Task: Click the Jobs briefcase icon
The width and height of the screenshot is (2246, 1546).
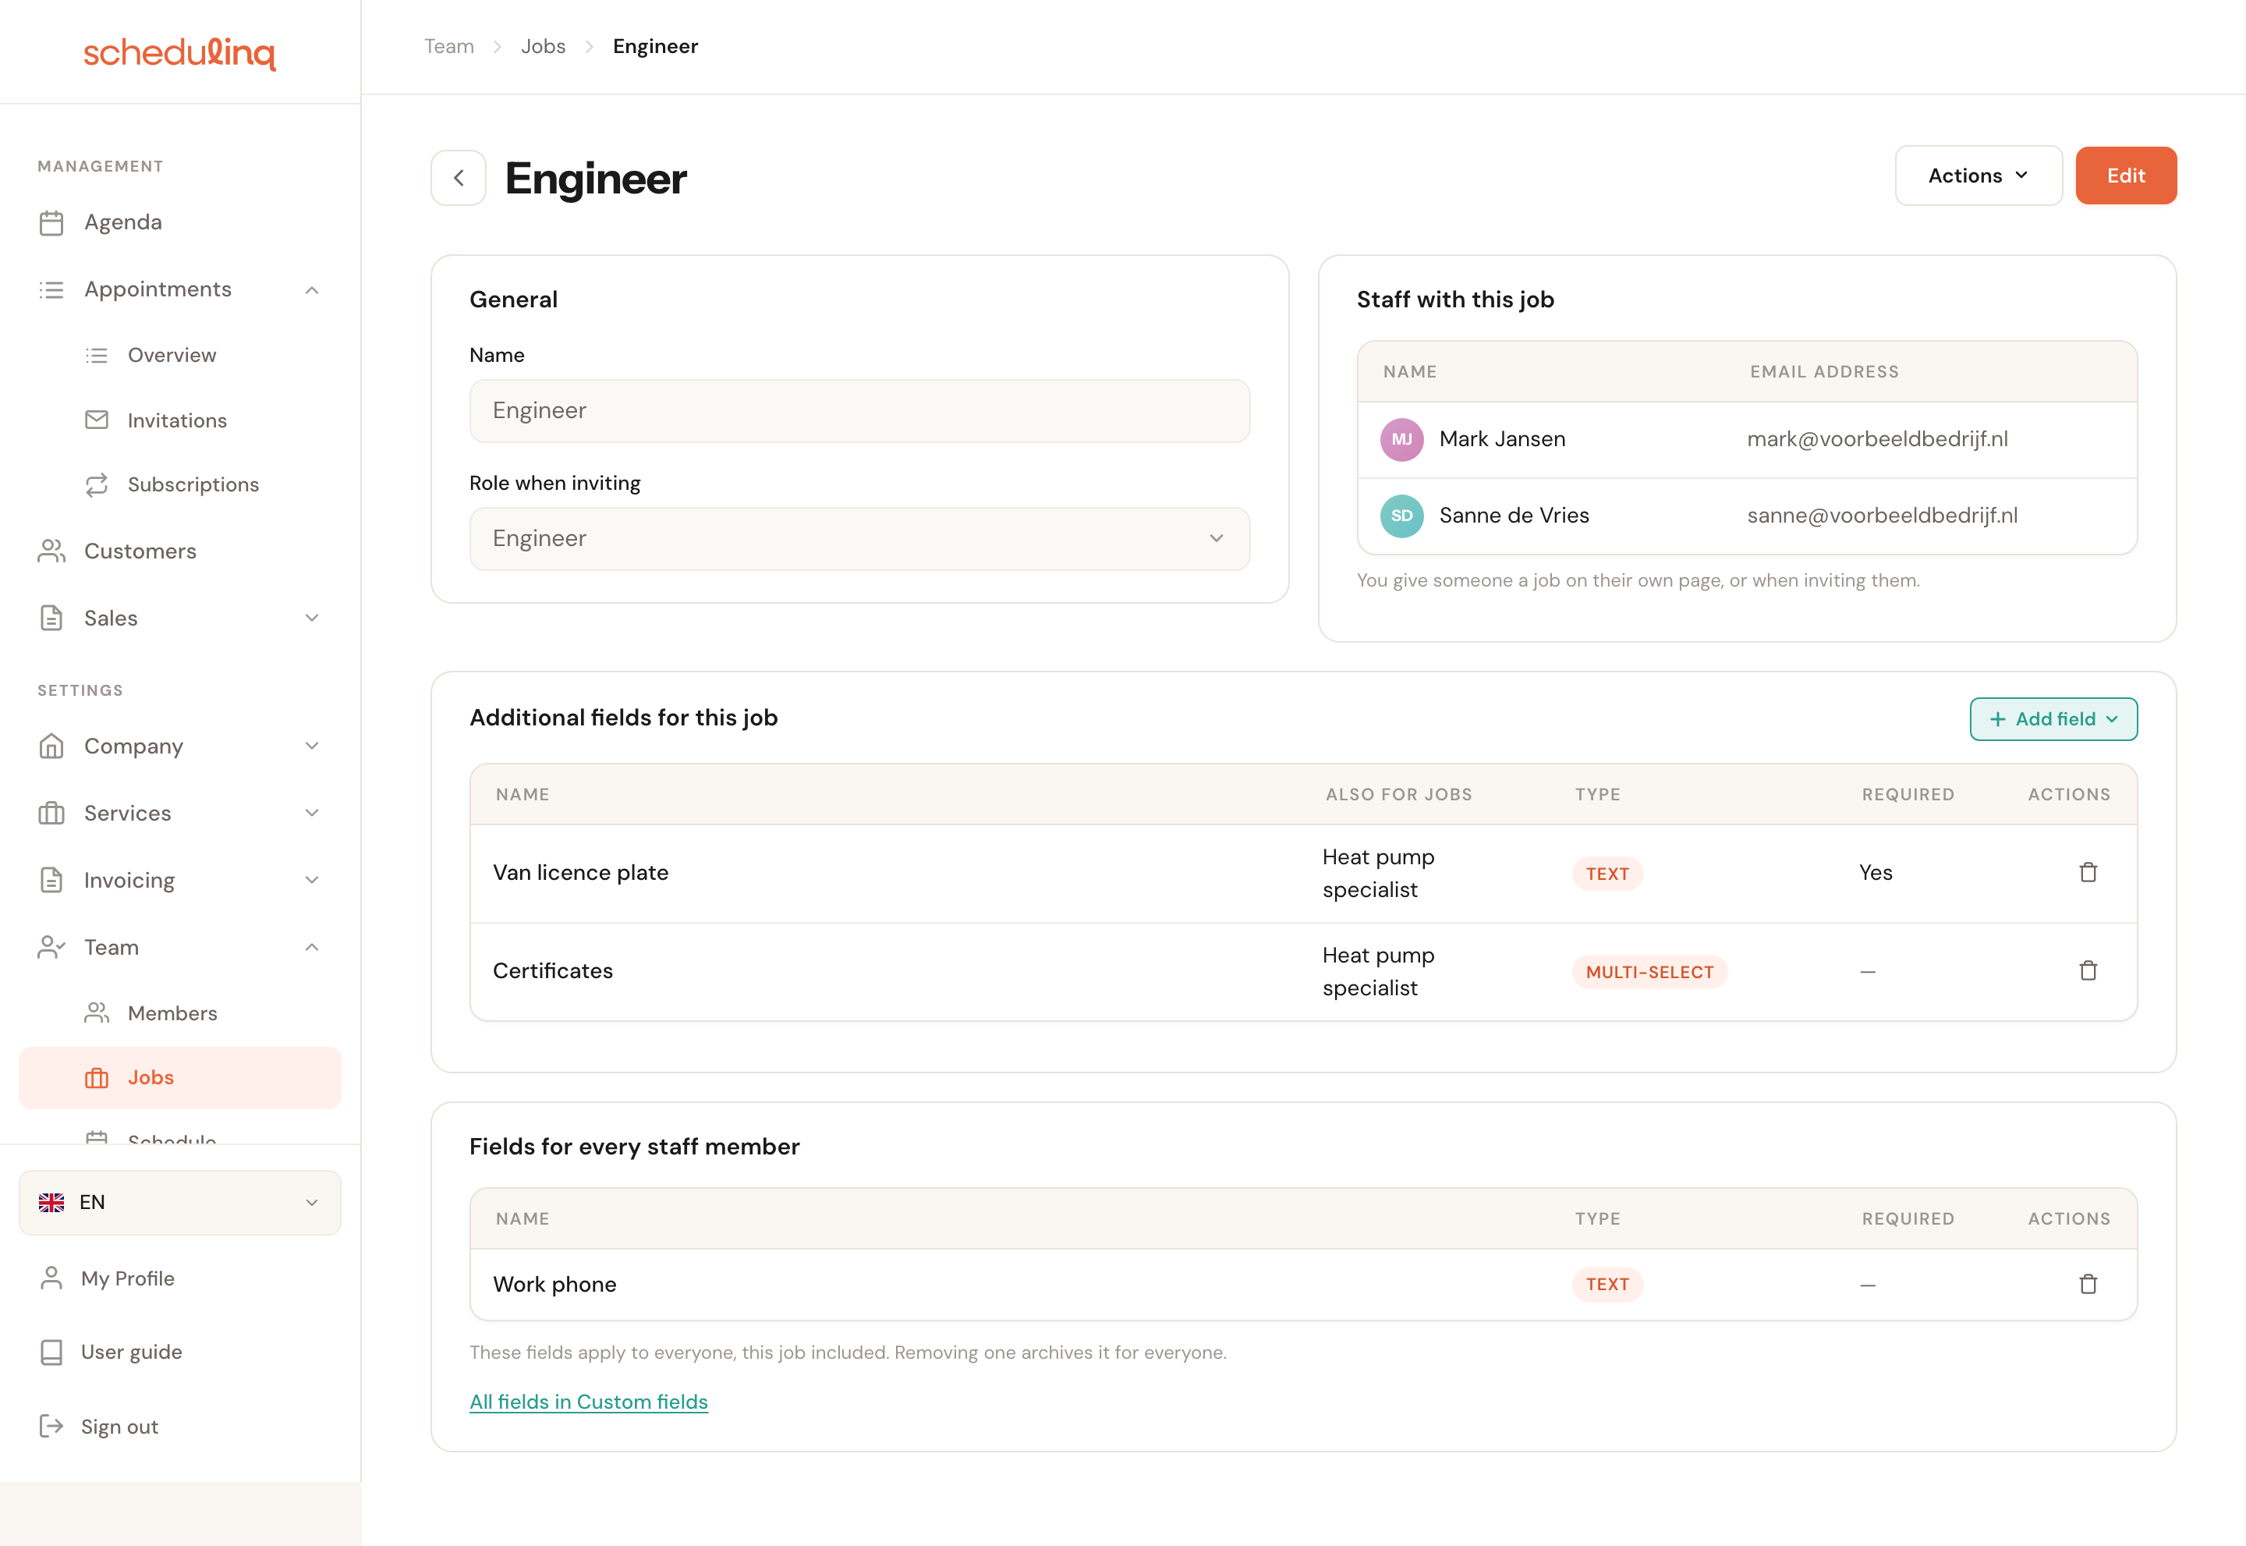Action: click(x=97, y=1078)
